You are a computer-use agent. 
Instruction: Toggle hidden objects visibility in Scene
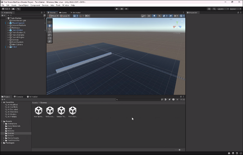[170, 16]
